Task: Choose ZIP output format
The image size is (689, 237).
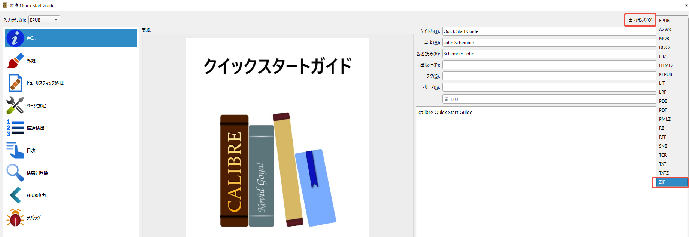Action: pyautogui.click(x=672, y=182)
